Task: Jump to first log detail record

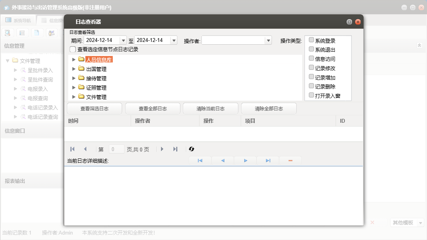Action: (200, 160)
